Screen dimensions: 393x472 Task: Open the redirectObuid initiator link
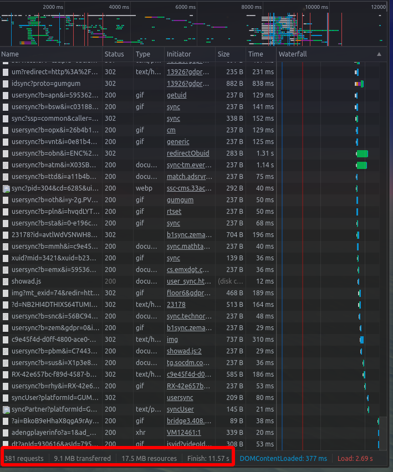(x=188, y=153)
